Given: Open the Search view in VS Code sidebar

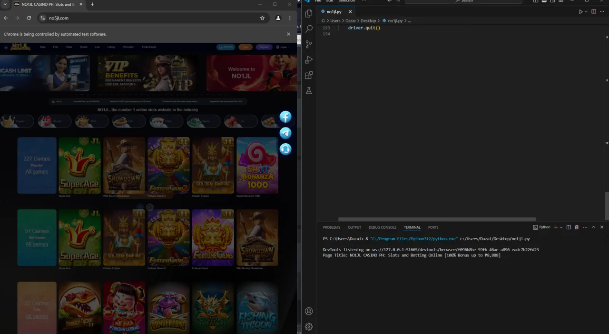Looking at the screenshot, I should click(x=309, y=29).
